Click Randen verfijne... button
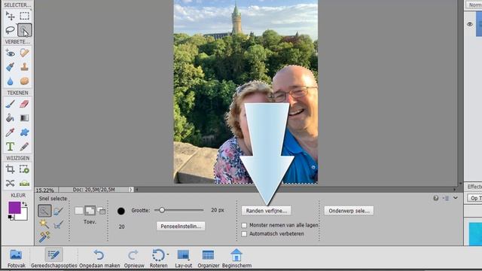482x271 pixels. [266, 211]
